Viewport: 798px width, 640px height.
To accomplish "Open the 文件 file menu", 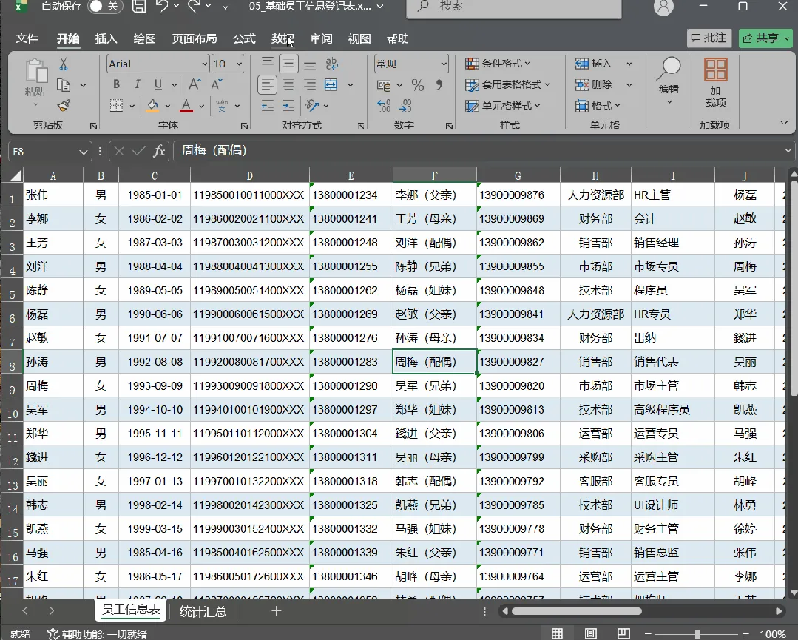I will pyautogui.click(x=27, y=38).
